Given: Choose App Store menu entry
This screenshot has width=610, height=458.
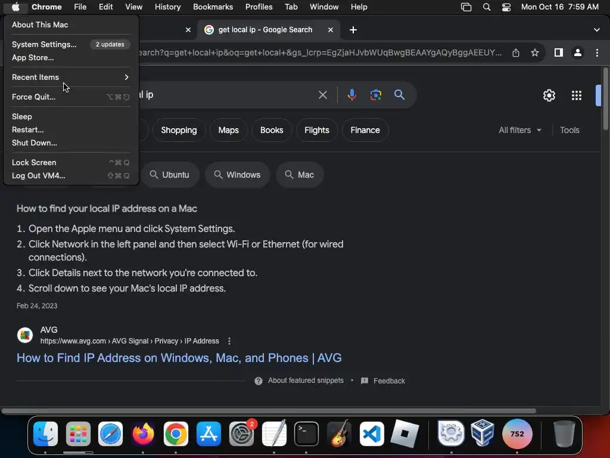Looking at the screenshot, I should click(x=71, y=58).
